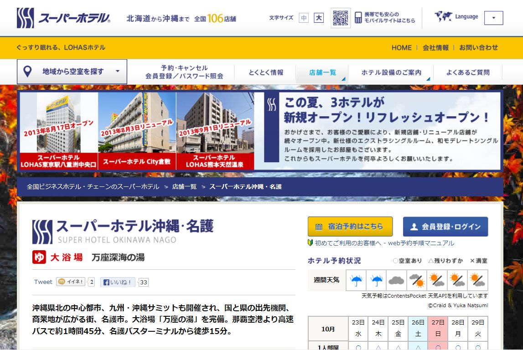Open the mobile site phone icon link

click(x=358, y=17)
